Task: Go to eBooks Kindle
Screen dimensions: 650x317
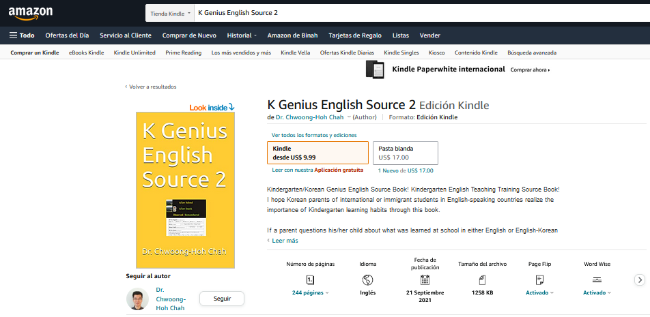Action: [86, 52]
